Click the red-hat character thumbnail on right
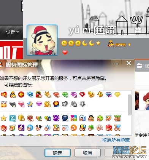This screenshot has height=160, width=149. (146, 101)
